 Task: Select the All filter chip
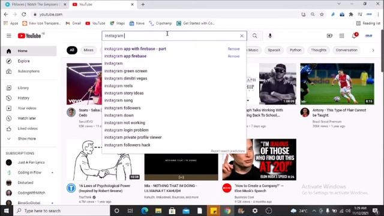(x=72, y=50)
